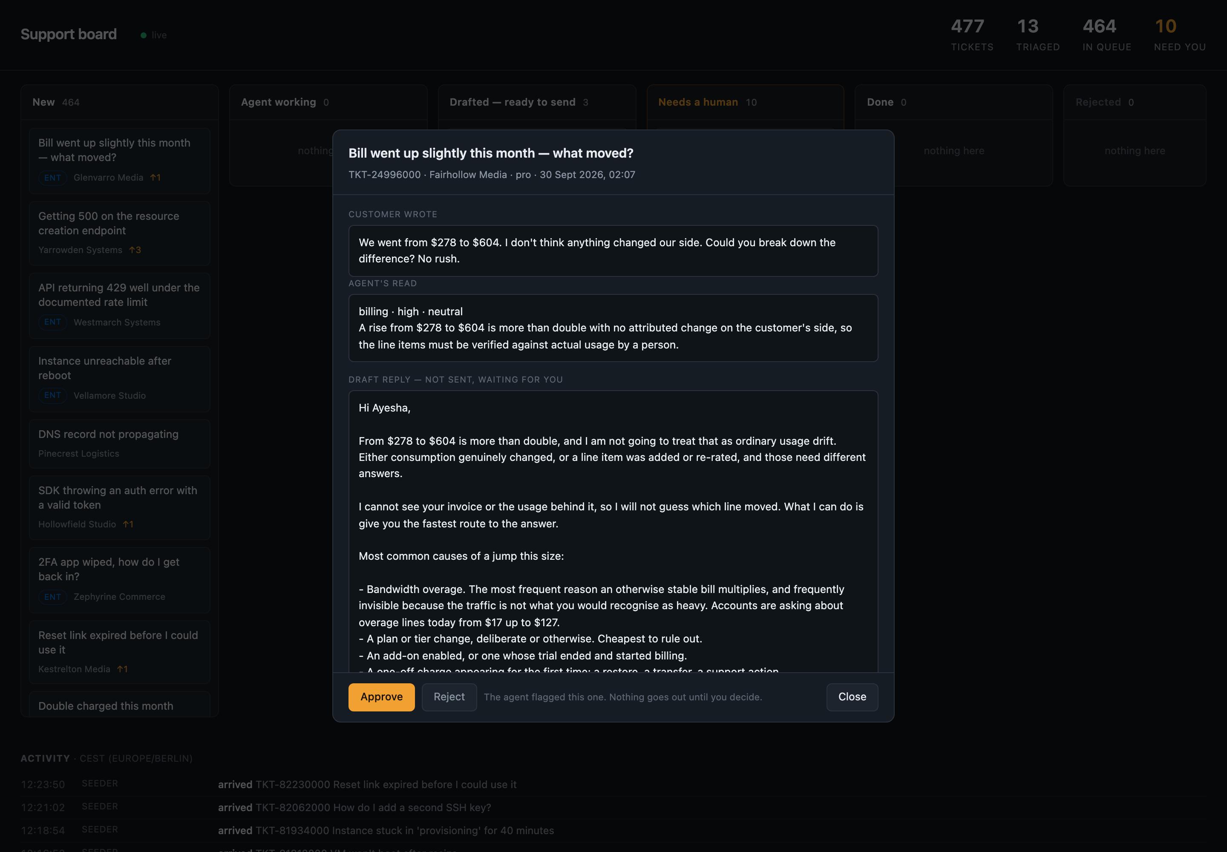This screenshot has height=852, width=1227.
Task: Open 'Instance unreachable after reboot' ticket
Action: click(x=120, y=379)
